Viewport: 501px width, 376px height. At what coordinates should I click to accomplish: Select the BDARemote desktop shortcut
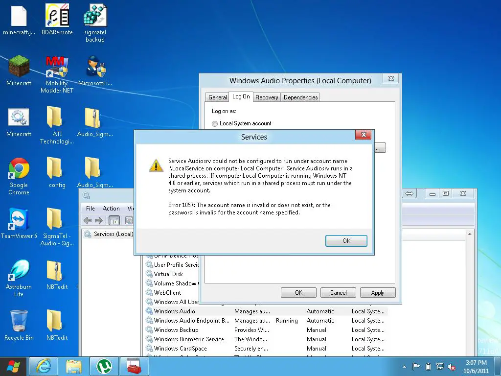point(57,20)
